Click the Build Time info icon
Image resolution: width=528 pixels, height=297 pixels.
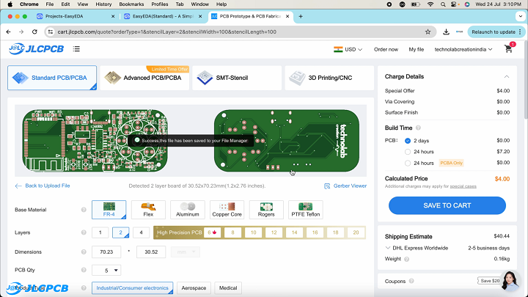[418, 128]
